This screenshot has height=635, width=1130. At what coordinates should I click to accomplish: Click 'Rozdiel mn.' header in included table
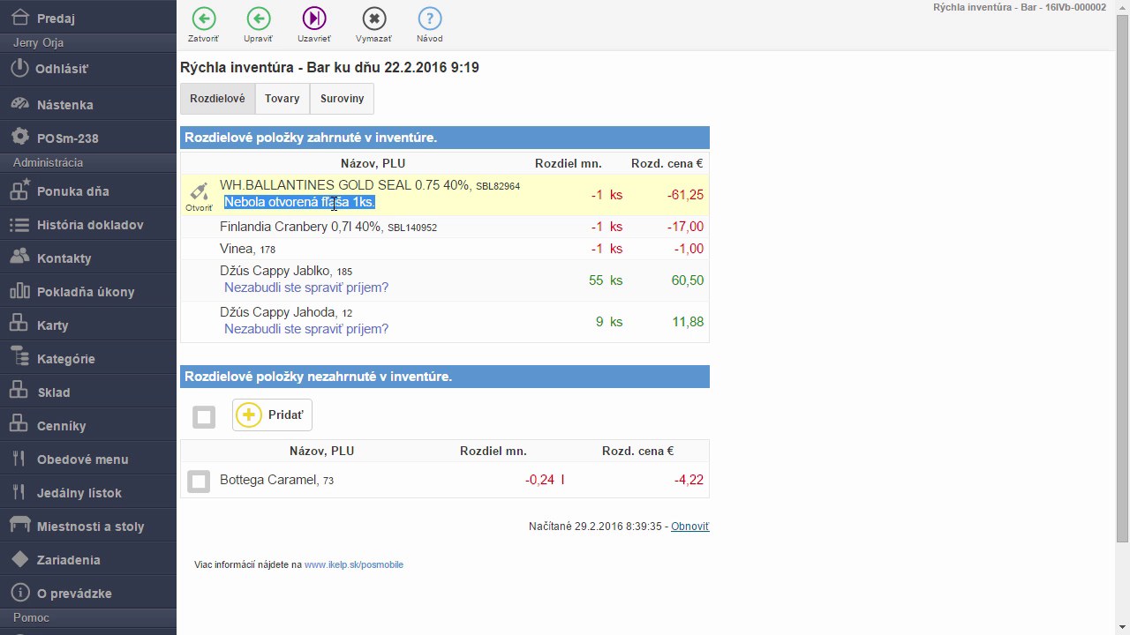coord(568,163)
